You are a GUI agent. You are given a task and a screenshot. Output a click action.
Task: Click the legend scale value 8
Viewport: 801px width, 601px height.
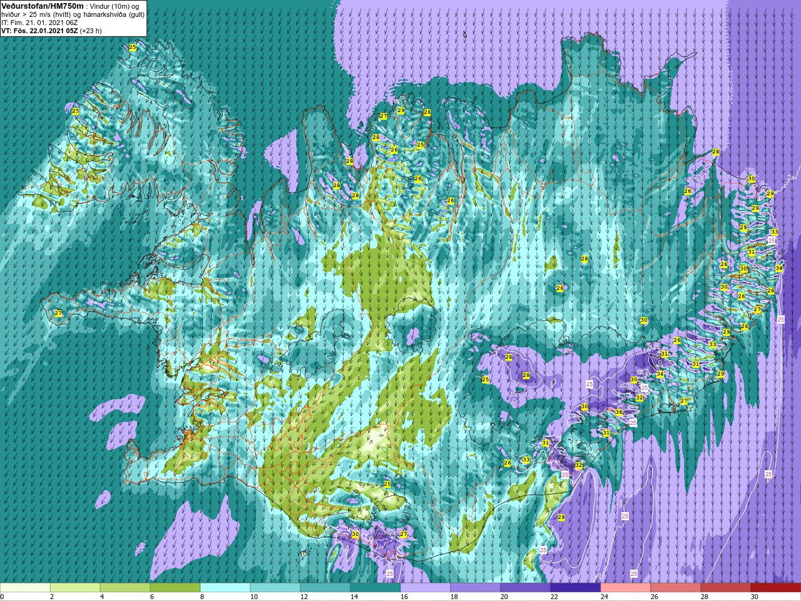[203, 597]
